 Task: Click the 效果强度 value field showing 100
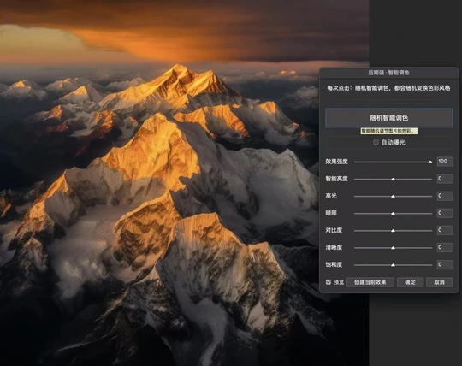[x=445, y=162]
